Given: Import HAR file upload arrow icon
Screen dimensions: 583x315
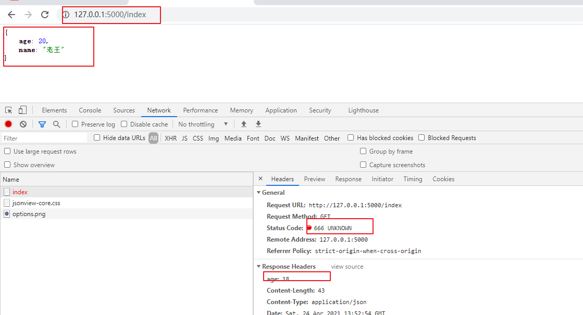Looking at the screenshot, I should [x=243, y=124].
